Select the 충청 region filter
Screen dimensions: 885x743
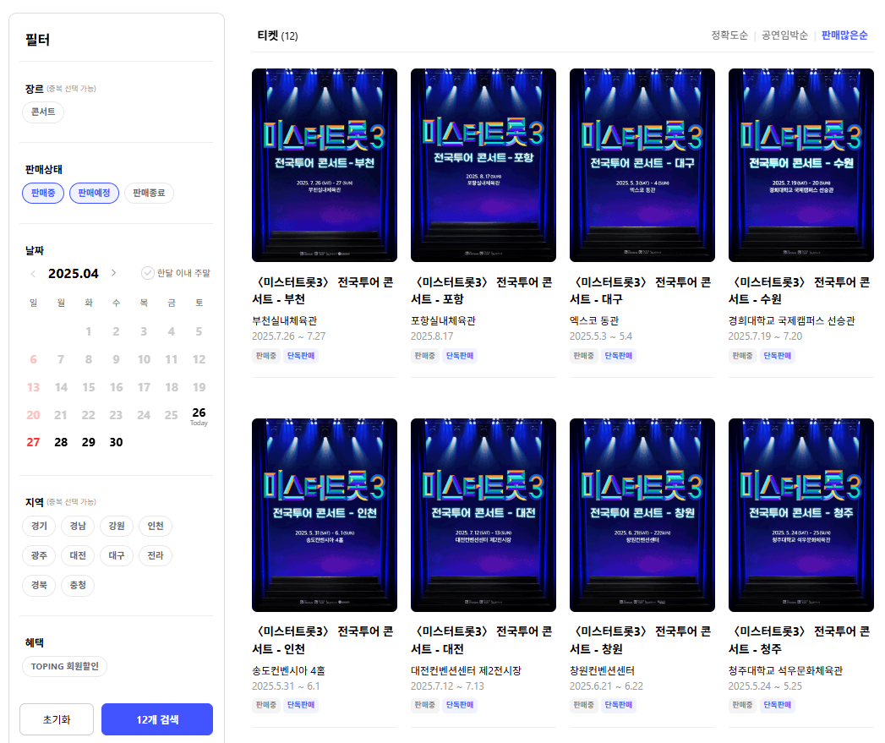pos(78,586)
